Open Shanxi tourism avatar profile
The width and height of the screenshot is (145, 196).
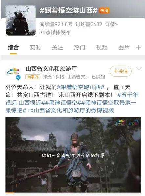(x=13, y=73)
